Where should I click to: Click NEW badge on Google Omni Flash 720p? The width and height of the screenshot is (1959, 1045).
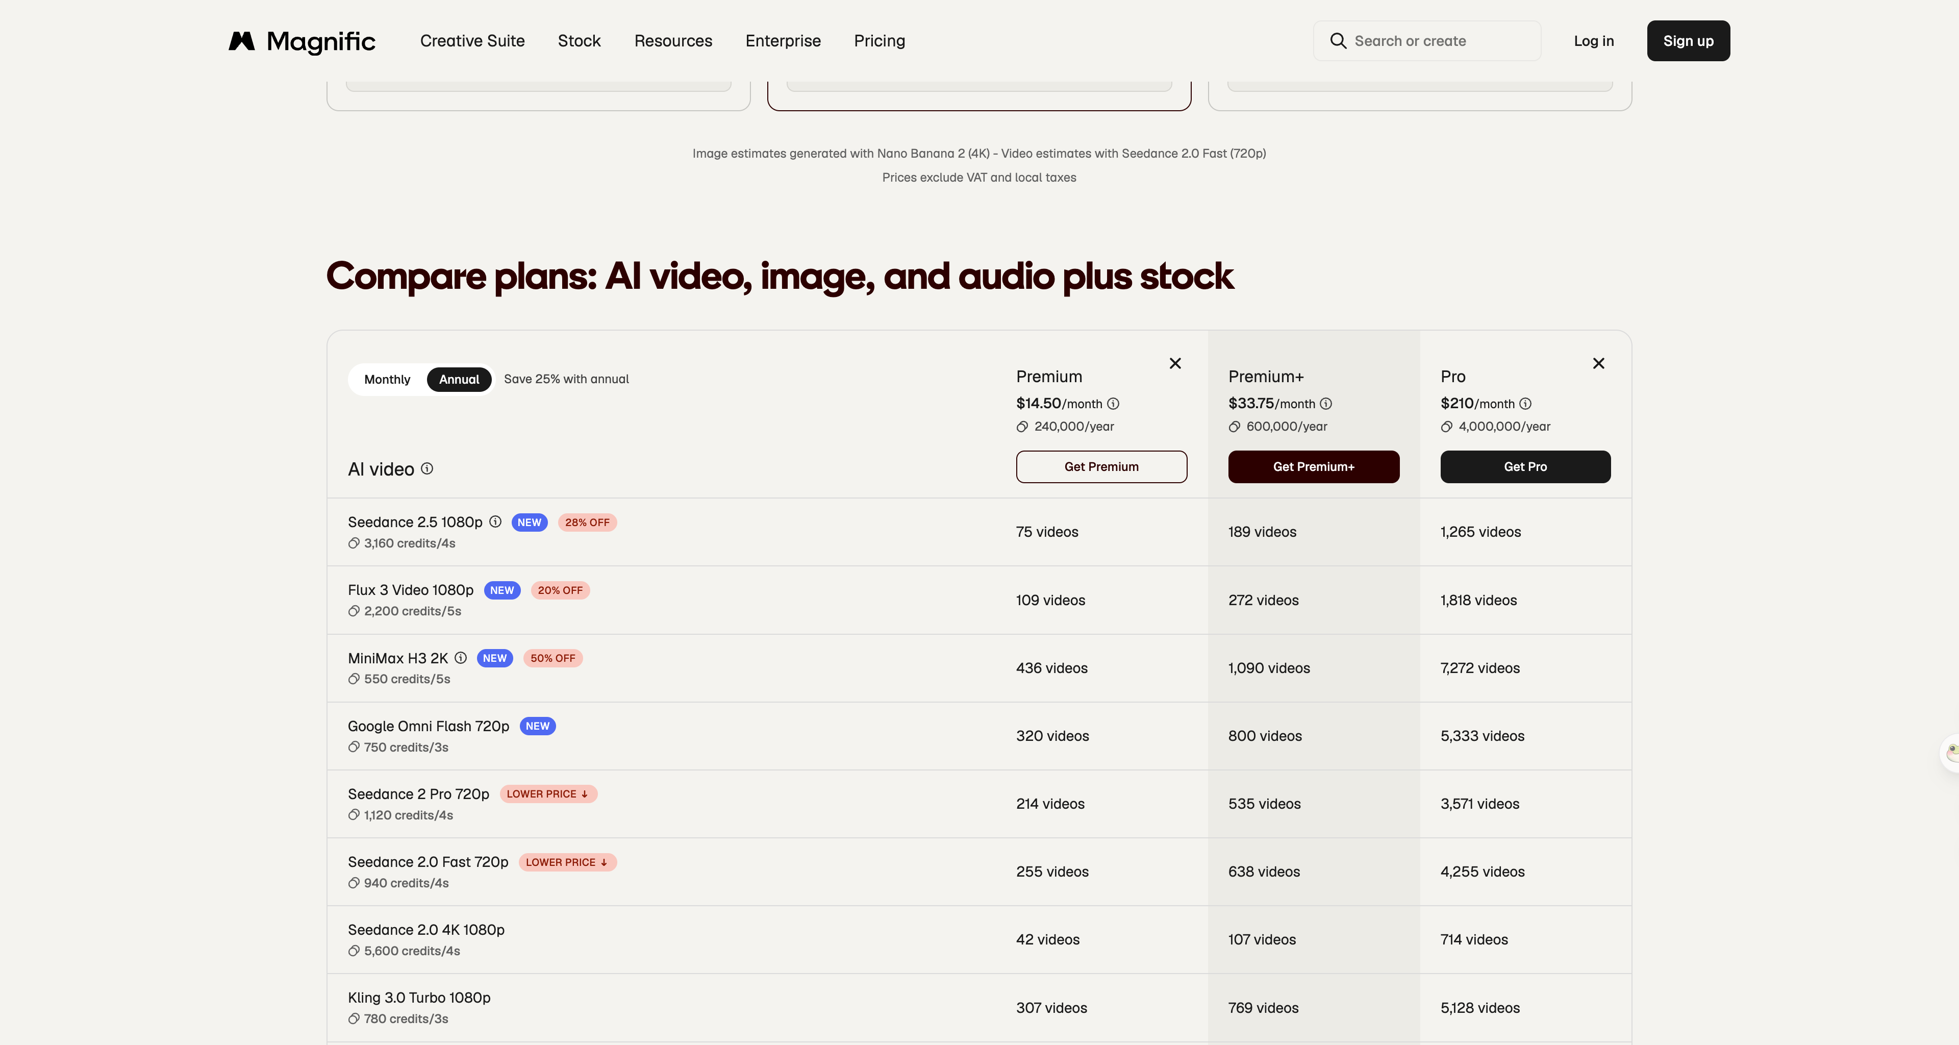(538, 726)
